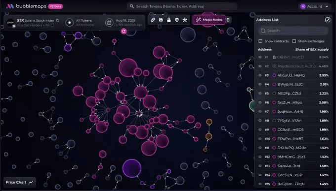Click the trash icon beside Magic Nodes
Image resolution: width=336 pixels, height=191 pixels.
click(228, 20)
